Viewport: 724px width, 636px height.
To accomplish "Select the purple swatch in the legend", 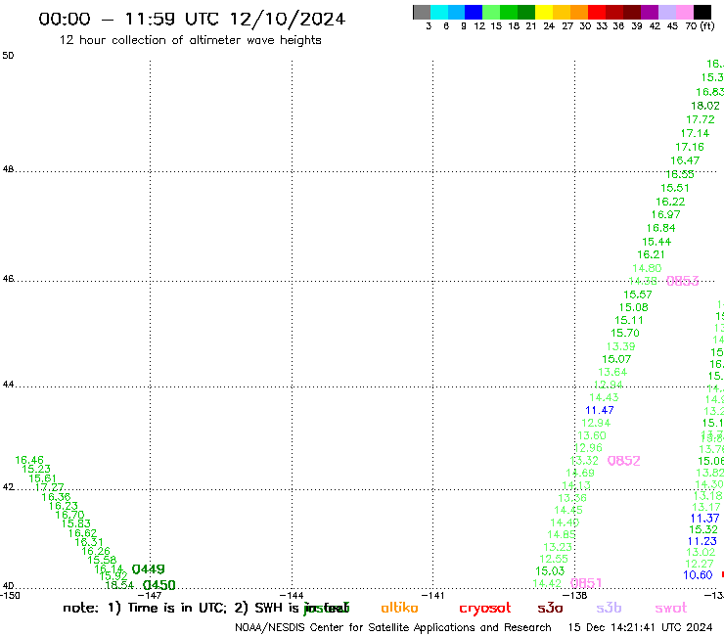I will (x=650, y=12).
